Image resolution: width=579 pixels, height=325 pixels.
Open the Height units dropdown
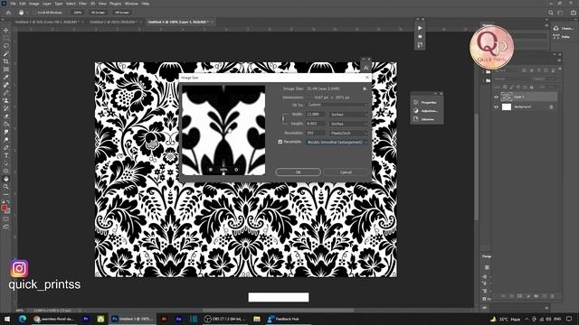point(349,124)
